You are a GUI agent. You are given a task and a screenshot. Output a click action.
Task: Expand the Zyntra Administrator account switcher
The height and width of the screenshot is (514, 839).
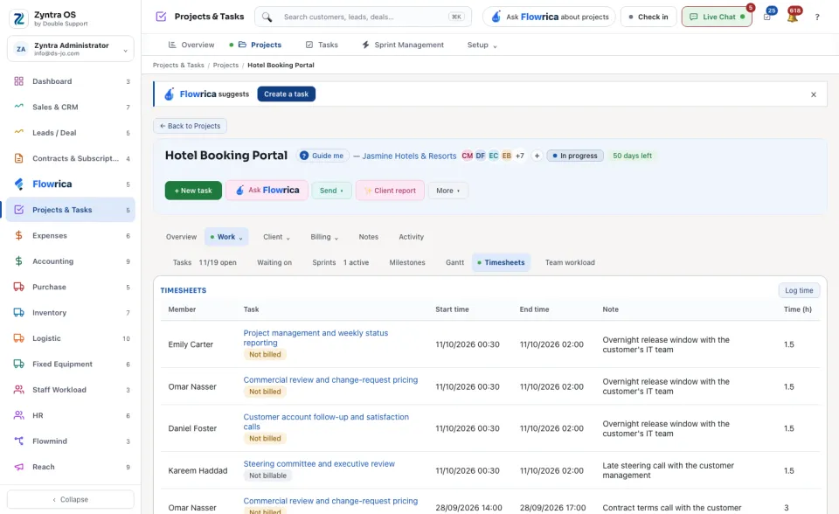(71, 49)
